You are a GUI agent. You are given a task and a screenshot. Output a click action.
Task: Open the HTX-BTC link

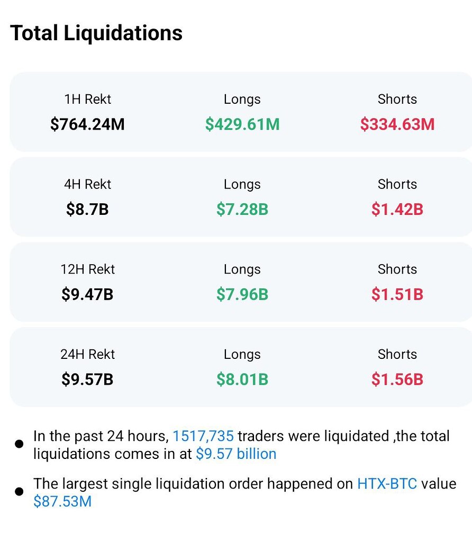pyautogui.click(x=387, y=484)
